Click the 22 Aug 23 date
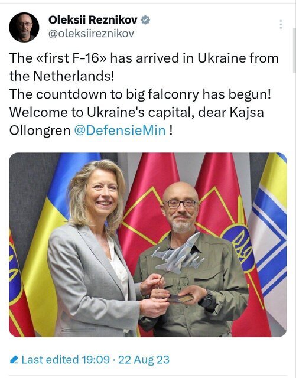 [x=144, y=360]
